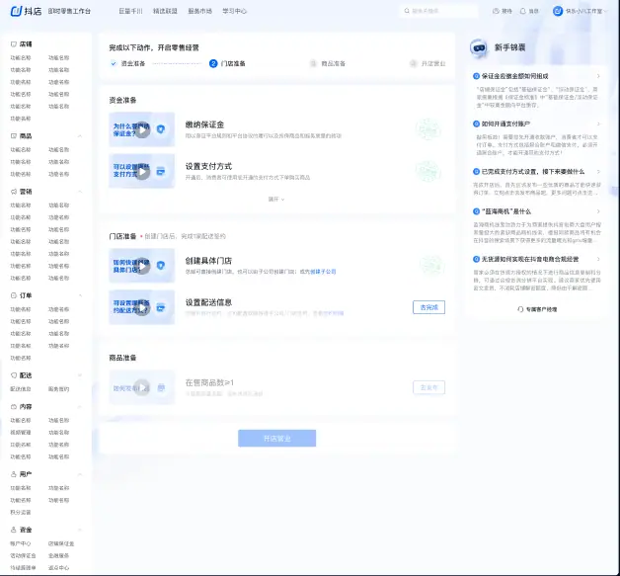Open 视频管理 under 内容
The width and height of the screenshot is (620, 576).
21,433
